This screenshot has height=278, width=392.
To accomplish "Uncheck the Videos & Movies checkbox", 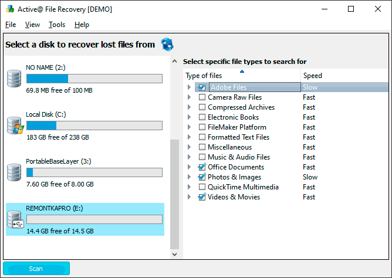I will [202, 197].
